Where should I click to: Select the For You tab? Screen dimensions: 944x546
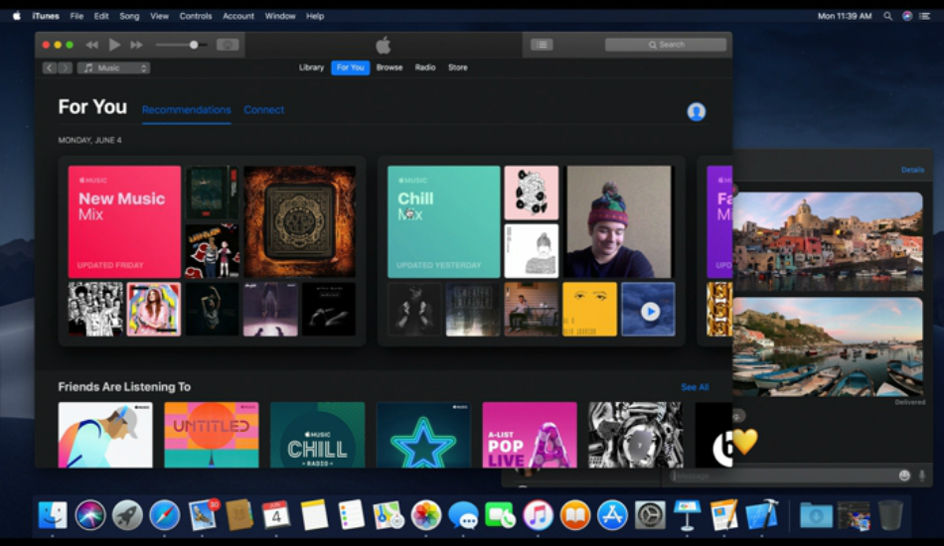(x=351, y=68)
